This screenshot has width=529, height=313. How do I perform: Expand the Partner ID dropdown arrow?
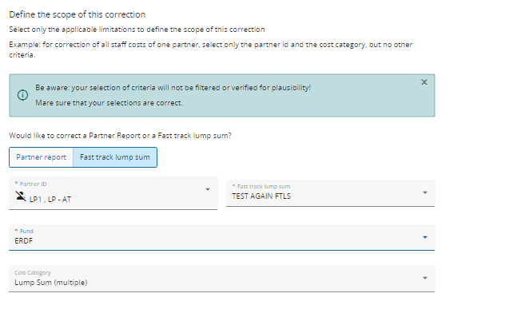[x=208, y=189]
